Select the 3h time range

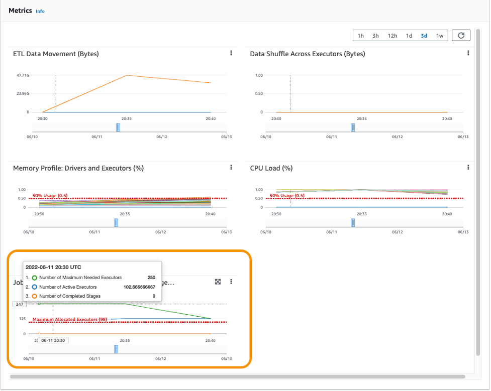(375, 36)
